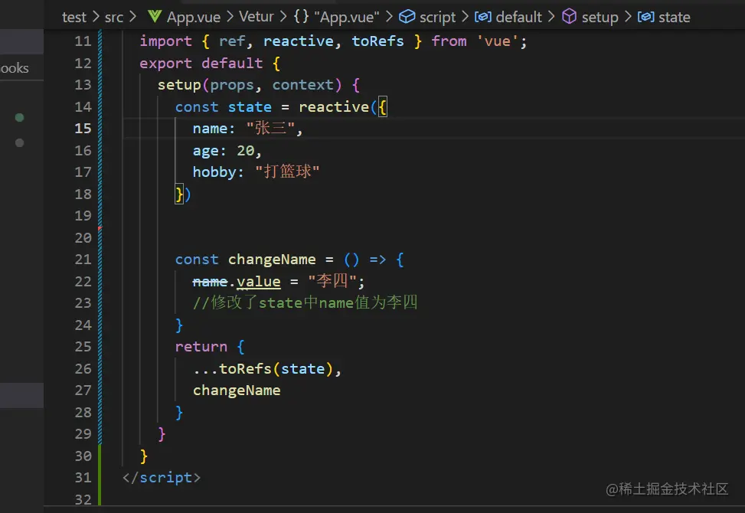Expand the chevron after src breadcrumb

(x=133, y=17)
